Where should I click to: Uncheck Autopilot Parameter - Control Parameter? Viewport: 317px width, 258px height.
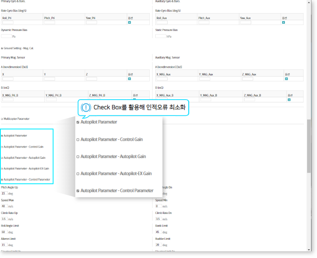2,180
